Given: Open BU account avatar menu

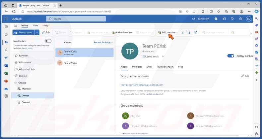Looking at the screenshot, I should point(249,19).
